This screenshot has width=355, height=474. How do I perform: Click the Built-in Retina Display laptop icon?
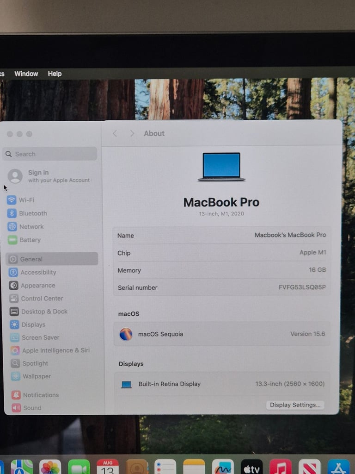tap(127, 385)
